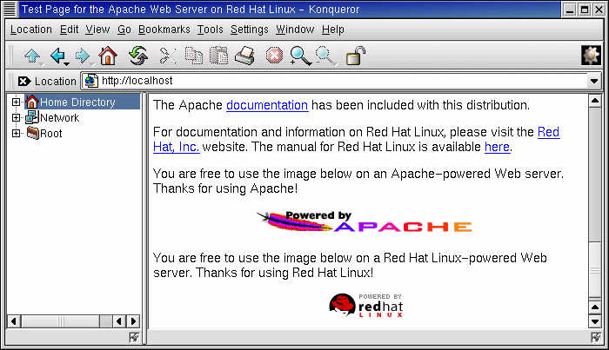Click the Find magnifier icon in toolbar

click(x=300, y=56)
